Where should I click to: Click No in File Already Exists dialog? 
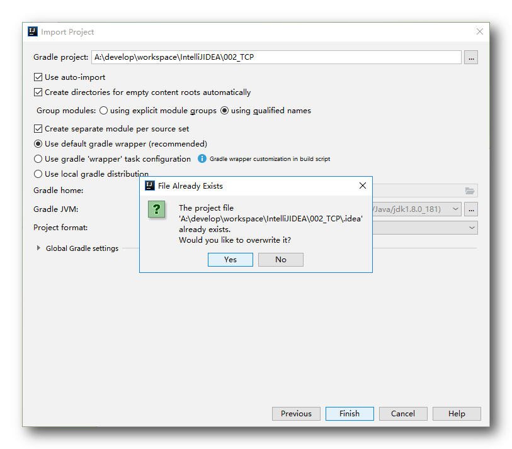[280, 260]
